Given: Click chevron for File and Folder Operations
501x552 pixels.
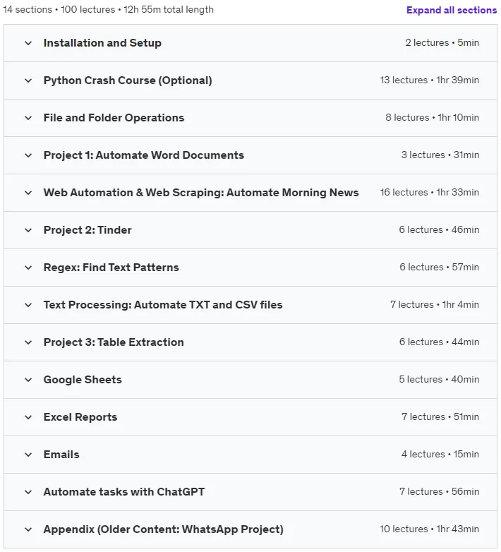Looking at the screenshot, I should click(x=28, y=118).
